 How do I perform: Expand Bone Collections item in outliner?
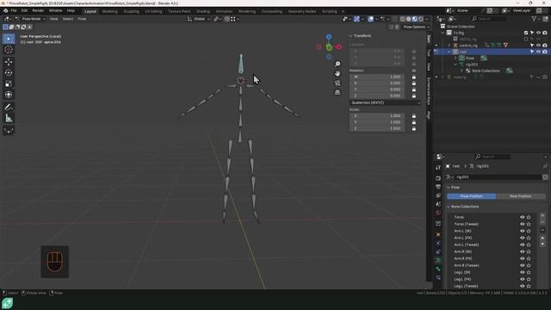461,71
